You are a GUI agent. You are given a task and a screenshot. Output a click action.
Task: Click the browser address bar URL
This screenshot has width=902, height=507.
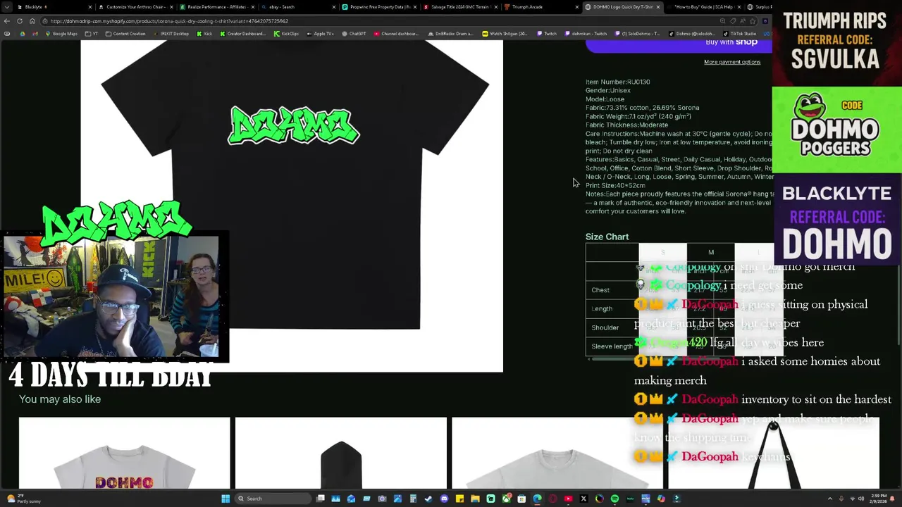169,21
